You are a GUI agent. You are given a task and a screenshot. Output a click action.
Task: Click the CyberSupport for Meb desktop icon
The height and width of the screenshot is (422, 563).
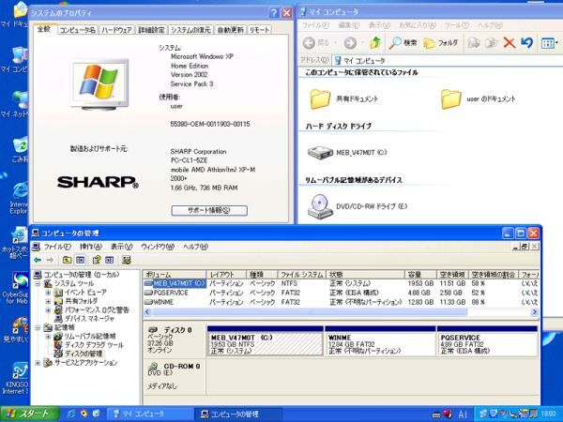pyautogui.click(x=20, y=281)
